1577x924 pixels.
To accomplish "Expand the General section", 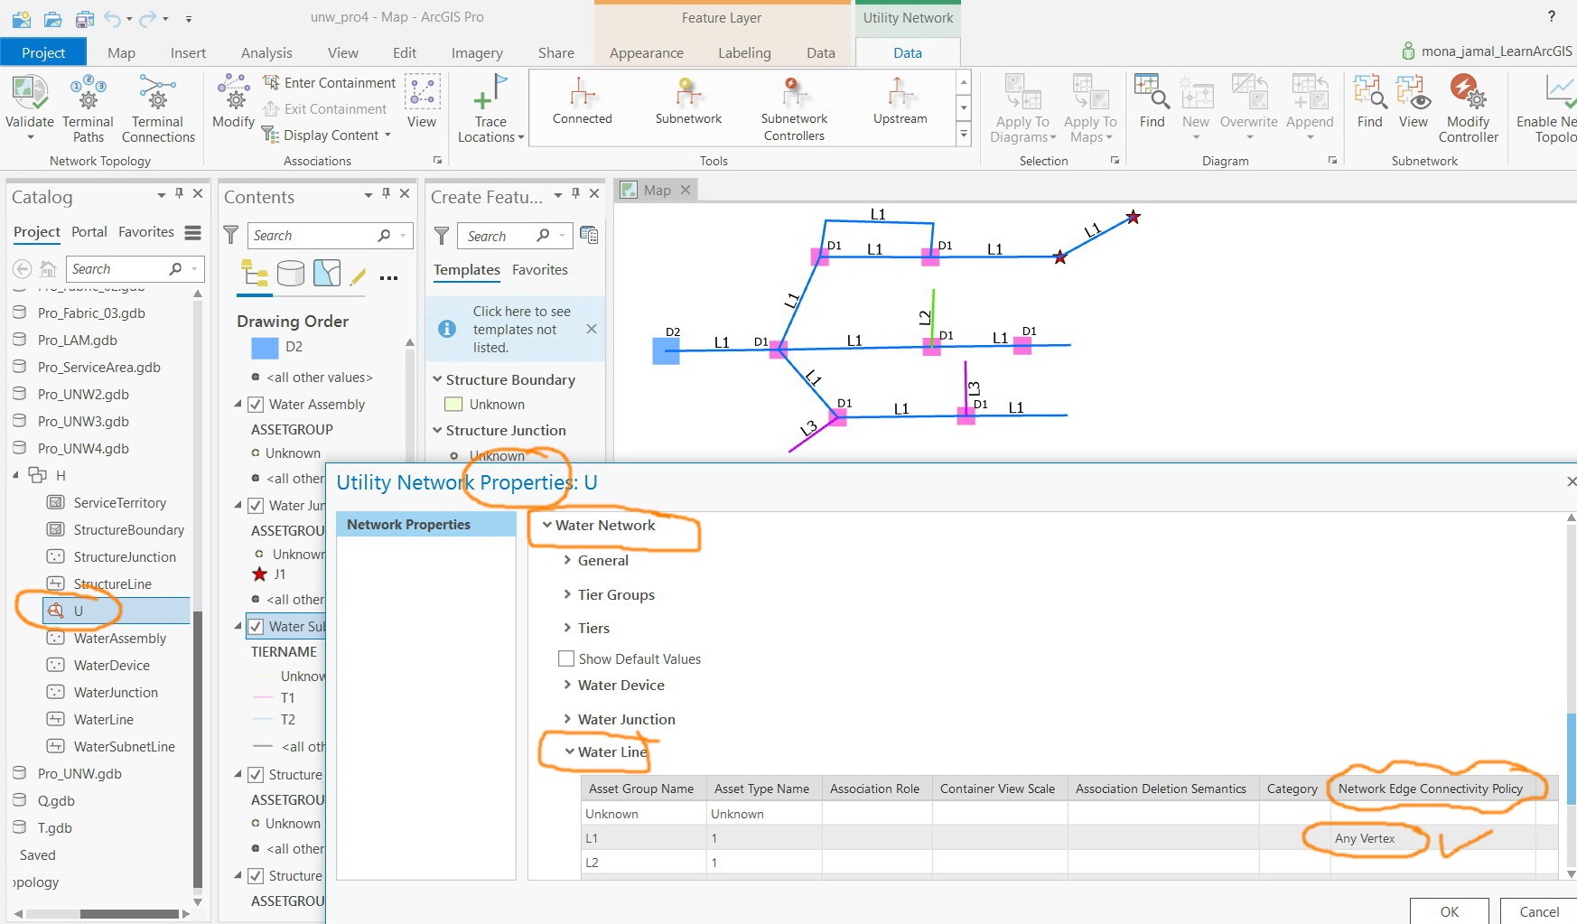I will point(567,560).
